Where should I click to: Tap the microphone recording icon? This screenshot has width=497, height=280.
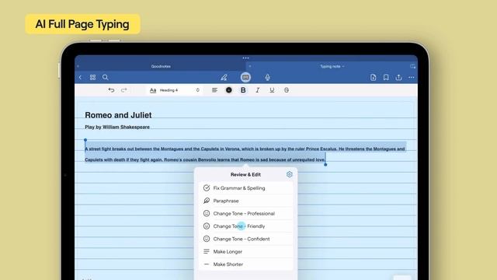click(x=267, y=77)
